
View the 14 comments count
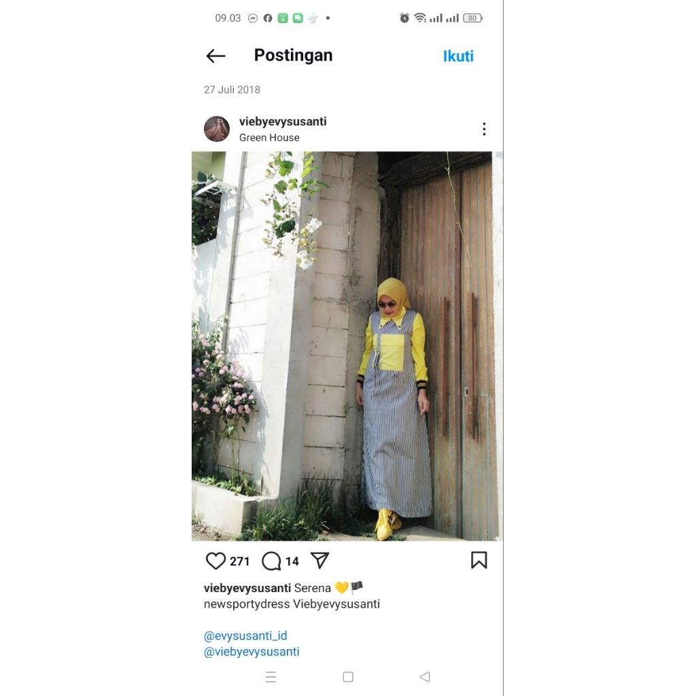point(292,561)
